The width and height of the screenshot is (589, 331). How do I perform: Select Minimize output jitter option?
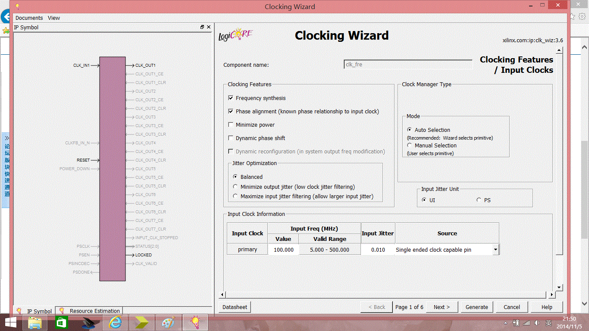[x=235, y=187]
